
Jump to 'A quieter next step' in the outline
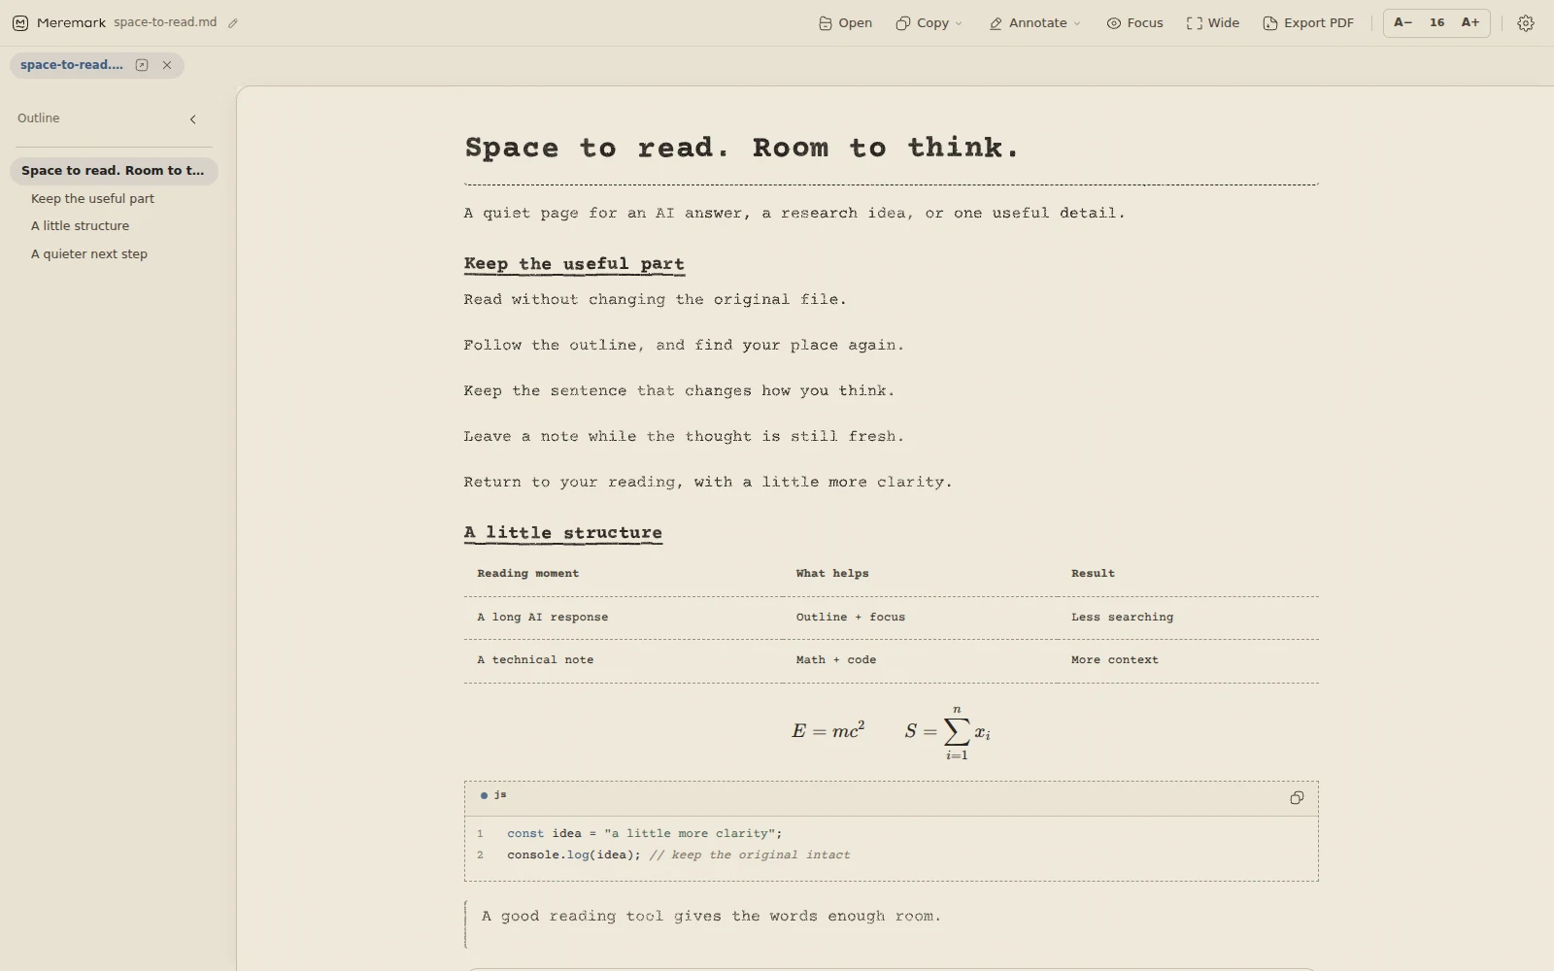89,254
